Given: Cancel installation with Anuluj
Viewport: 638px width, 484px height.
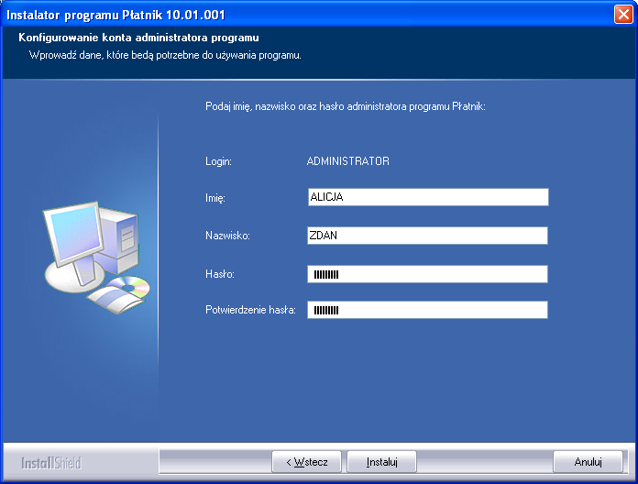Looking at the screenshot, I should (x=588, y=462).
